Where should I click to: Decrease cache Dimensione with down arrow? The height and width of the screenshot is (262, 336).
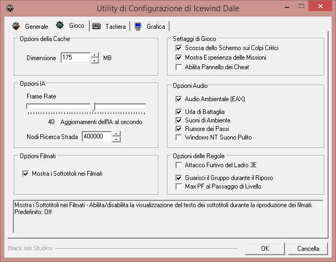click(x=95, y=61)
